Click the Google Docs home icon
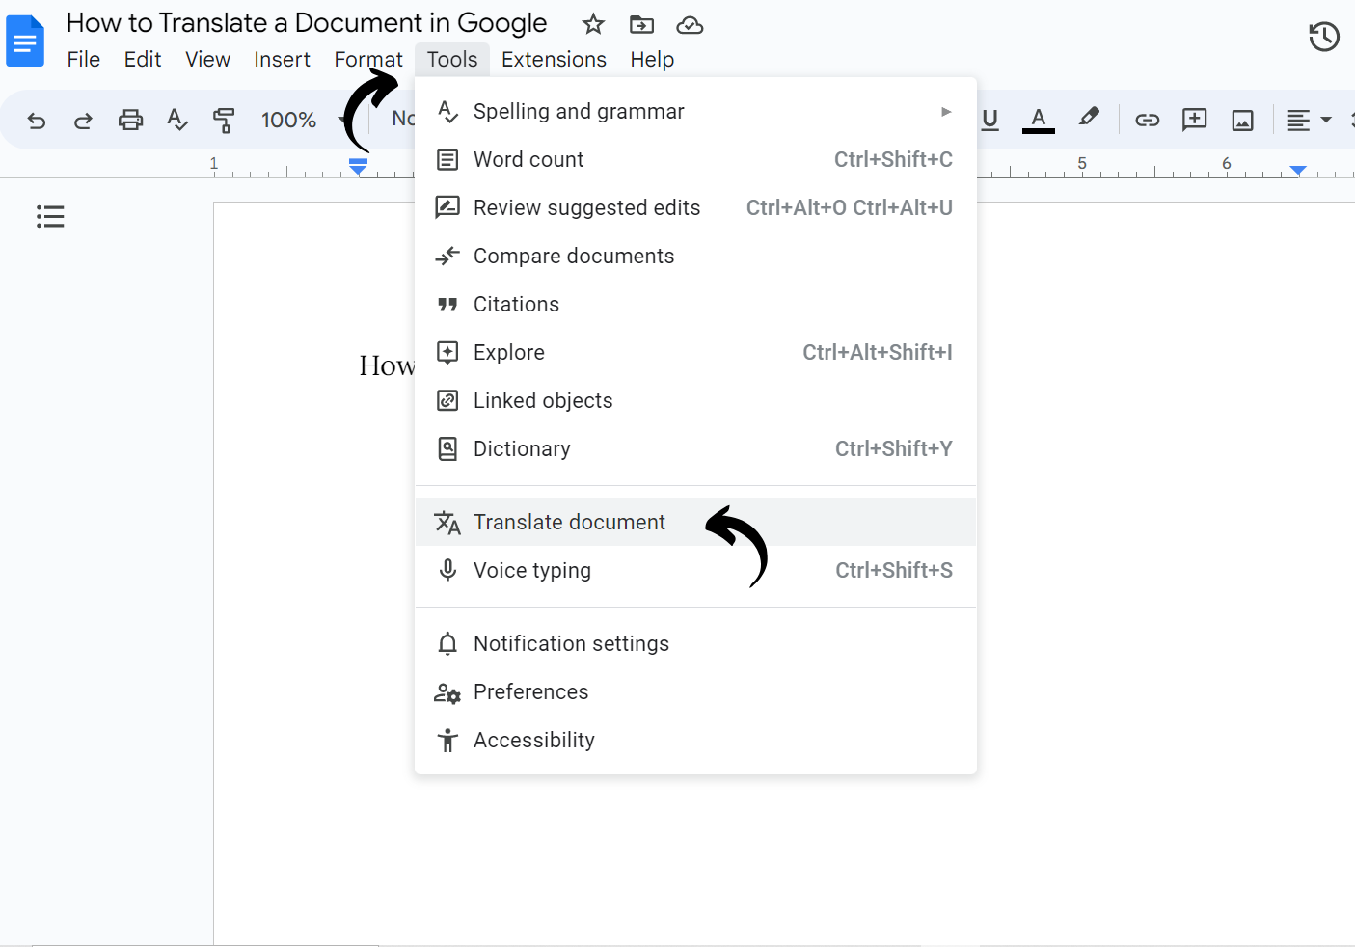Viewport: 1355px width, 947px height. [25, 41]
